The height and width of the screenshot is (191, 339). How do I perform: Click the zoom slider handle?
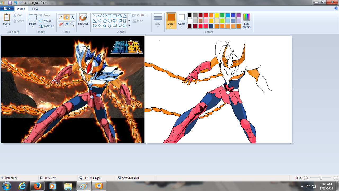(321, 178)
